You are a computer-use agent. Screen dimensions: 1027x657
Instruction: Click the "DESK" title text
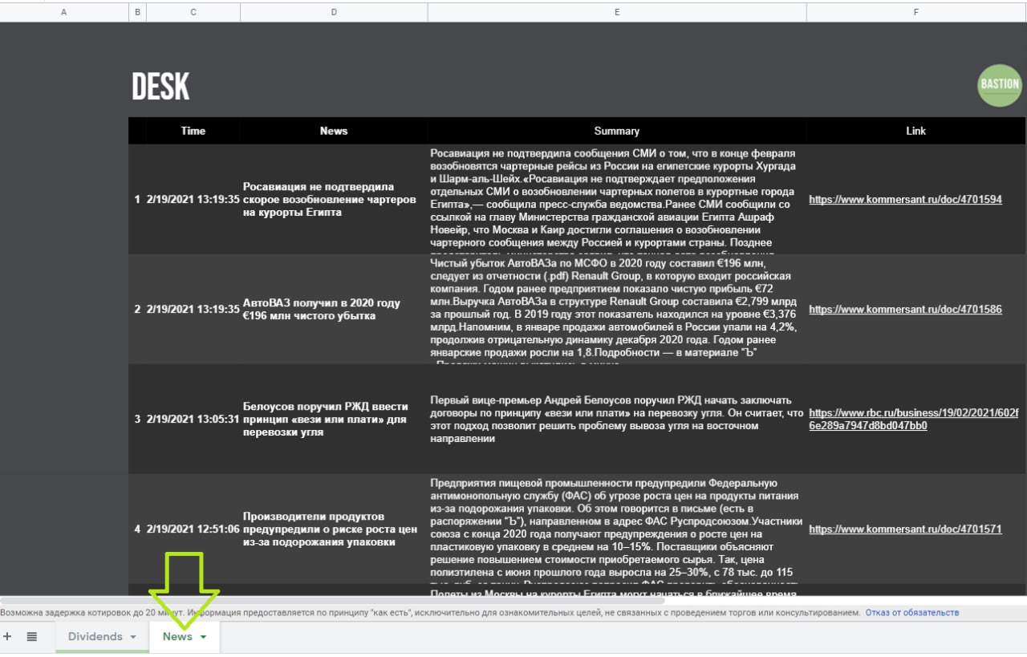(160, 87)
